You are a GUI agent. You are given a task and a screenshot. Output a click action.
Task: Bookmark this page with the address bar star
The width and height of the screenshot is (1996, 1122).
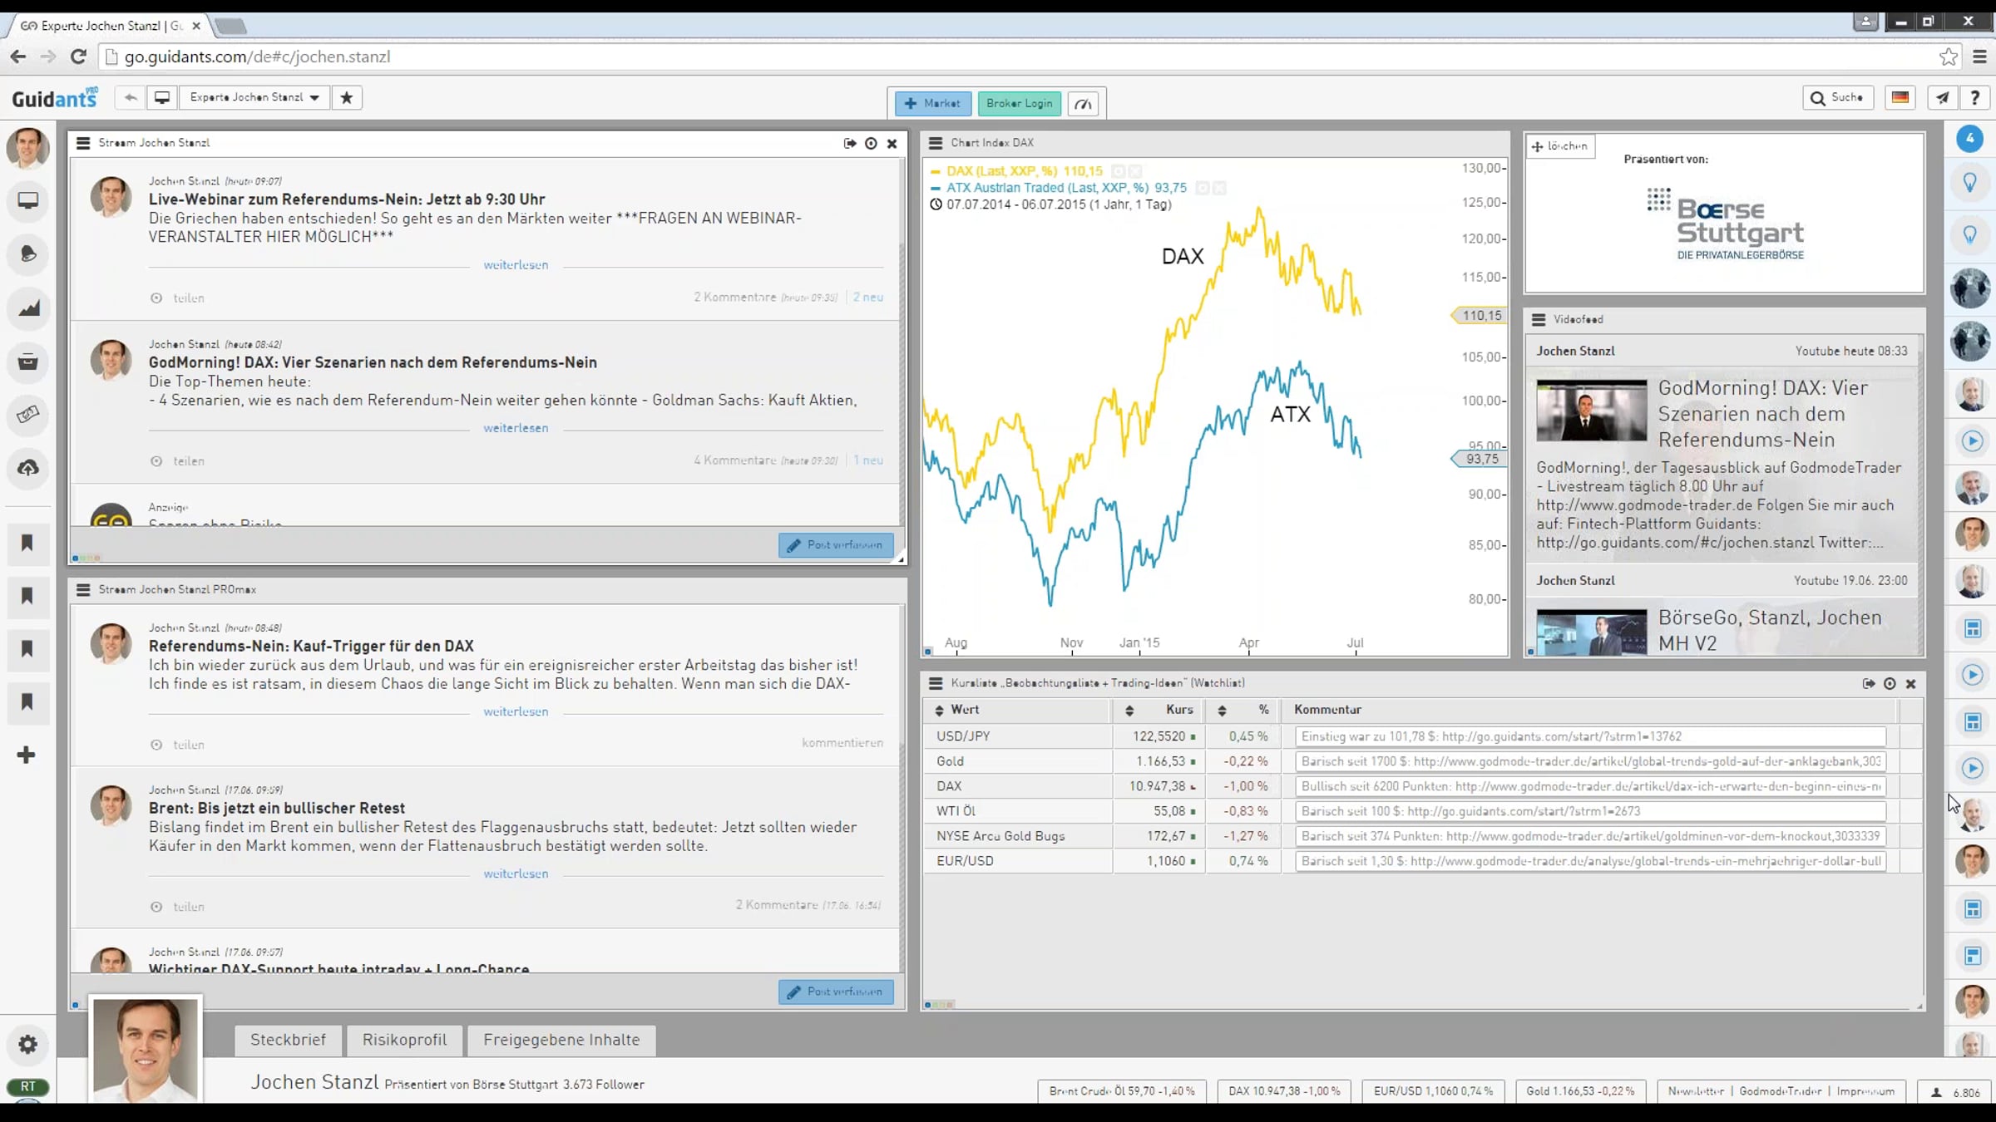1948,57
